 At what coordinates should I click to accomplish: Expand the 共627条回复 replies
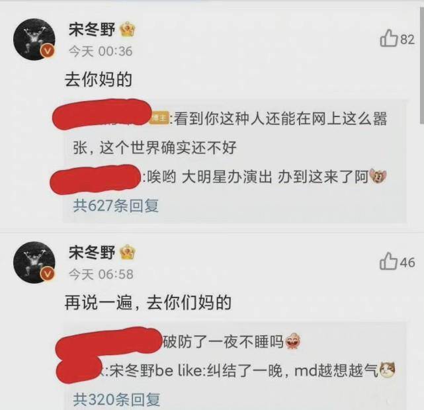(x=116, y=206)
